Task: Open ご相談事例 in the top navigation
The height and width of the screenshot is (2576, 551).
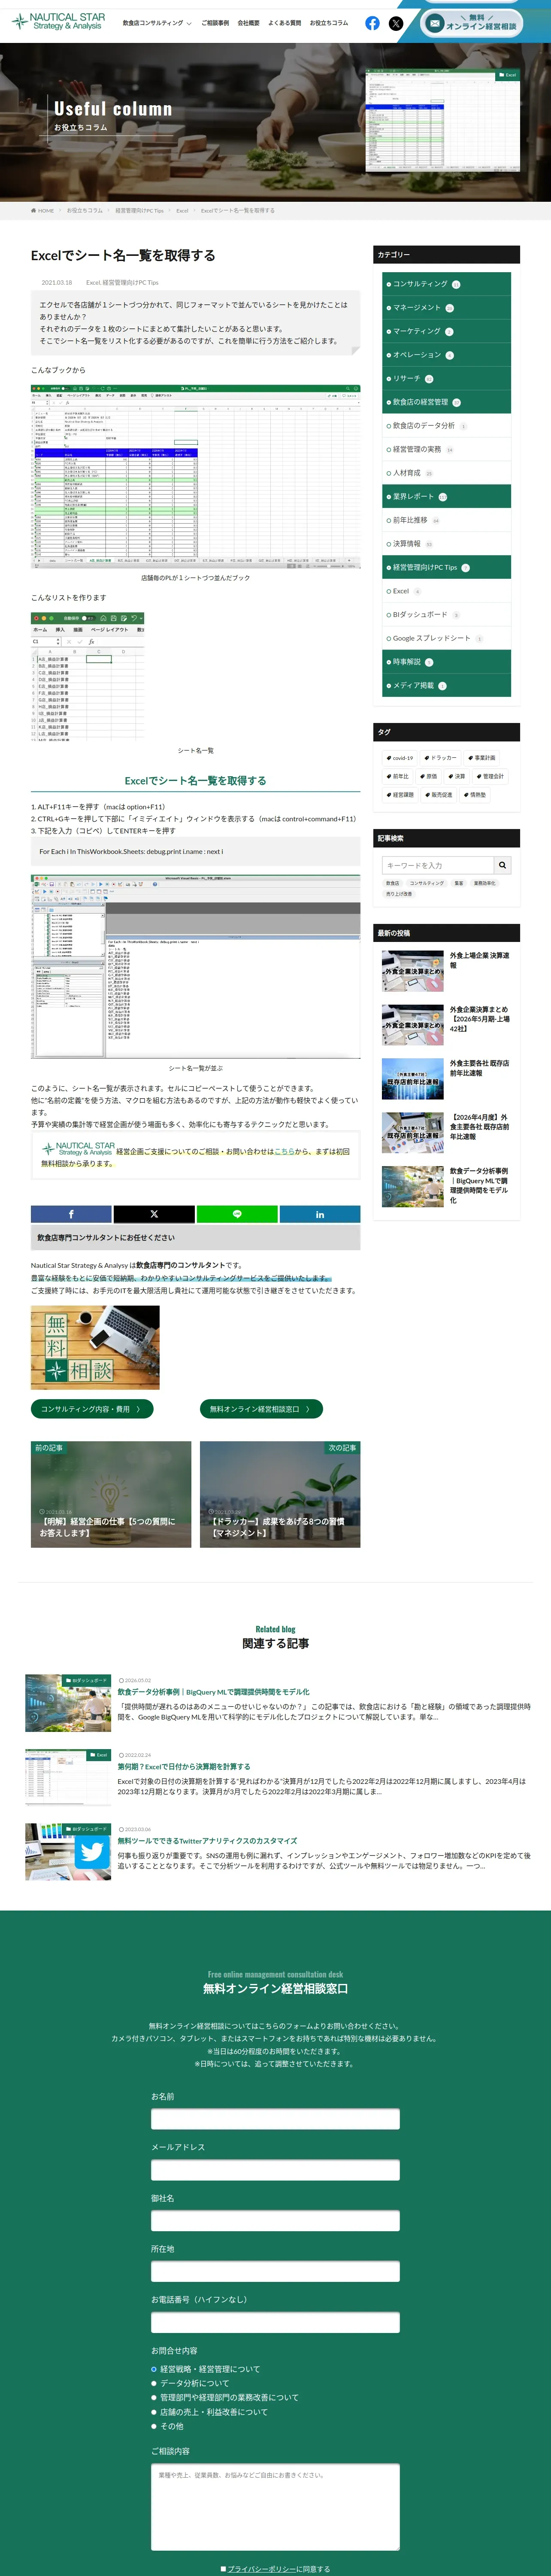Action: [x=215, y=23]
